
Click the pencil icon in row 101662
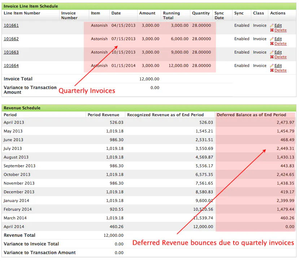pyautogui.click(x=272, y=39)
